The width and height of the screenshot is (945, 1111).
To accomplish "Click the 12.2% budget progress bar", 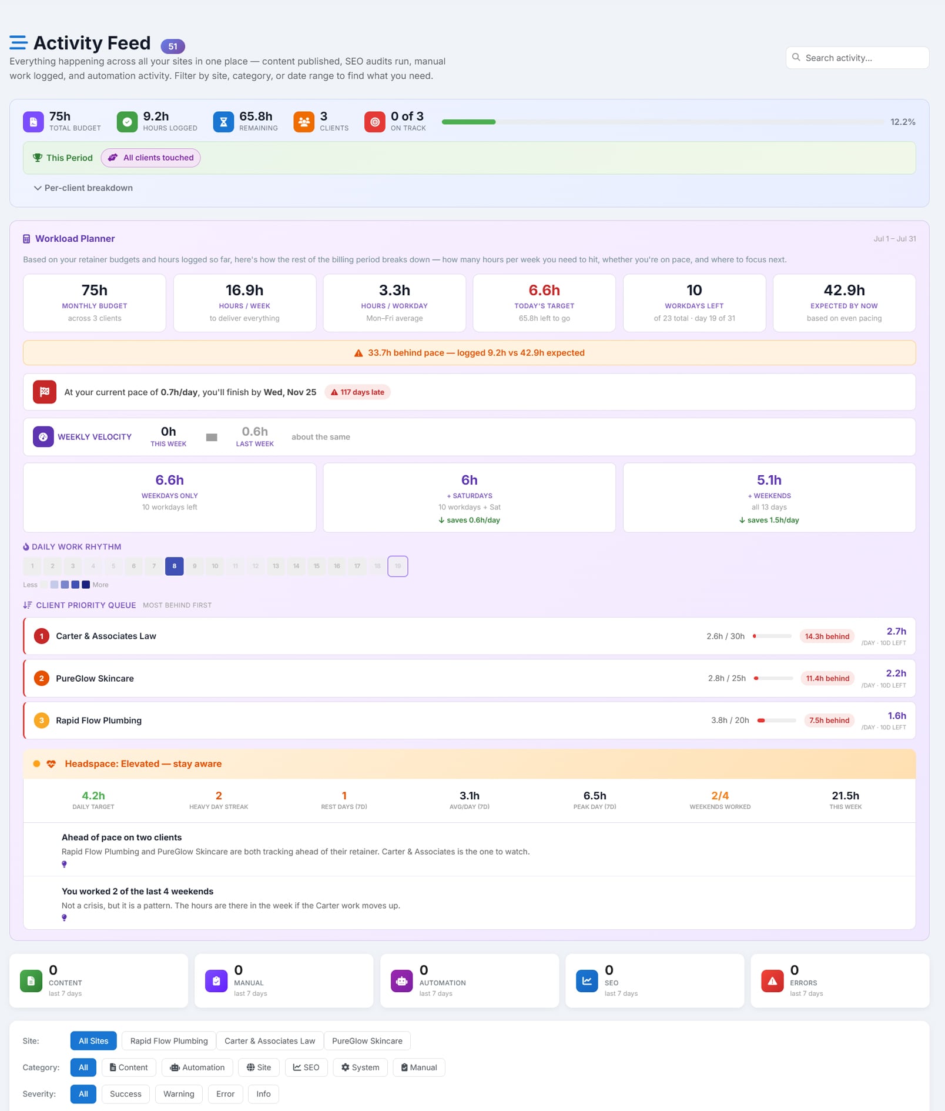I will pyautogui.click(x=663, y=122).
